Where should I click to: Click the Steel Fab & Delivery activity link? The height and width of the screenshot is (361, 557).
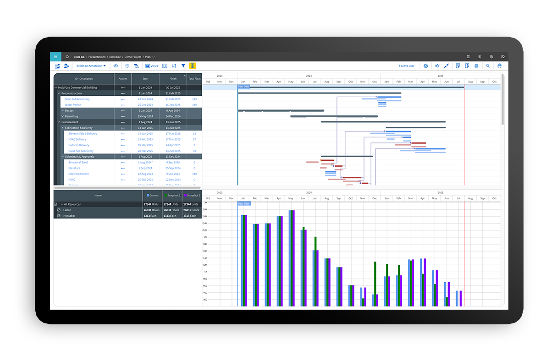(x=77, y=99)
